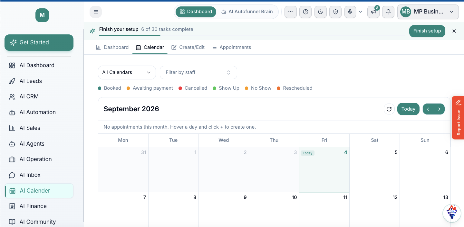Image resolution: width=464 pixels, height=227 pixels.
Task: Click the Show Up legend green dot
Action: click(x=215, y=88)
